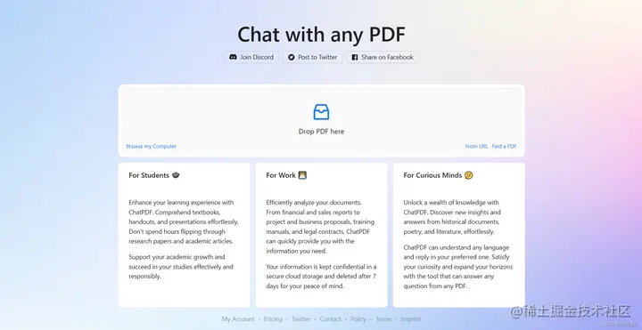Click the Discord logo icon

coord(233,57)
